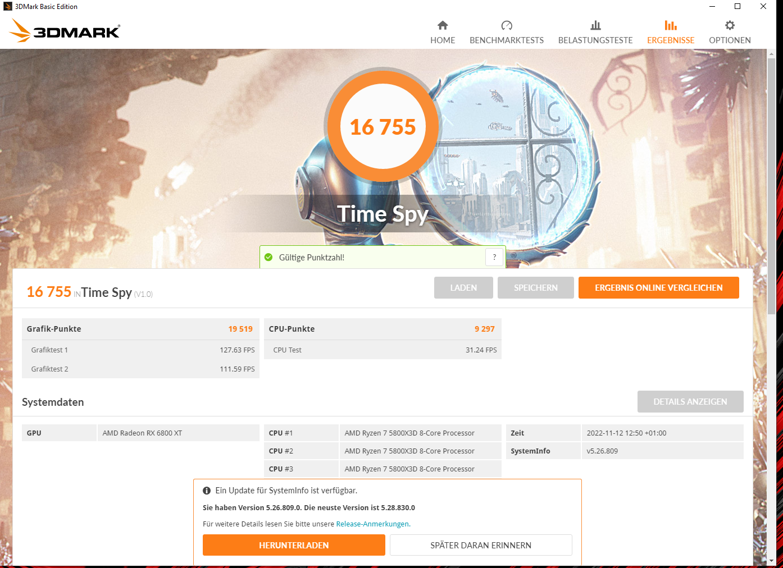Click the Gültige Punktzahl! message
The width and height of the screenshot is (783, 568).
[x=312, y=257]
